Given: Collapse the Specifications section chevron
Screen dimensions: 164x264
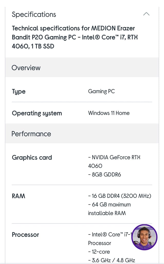Looking at the screenshot, I should coord(146,14).
